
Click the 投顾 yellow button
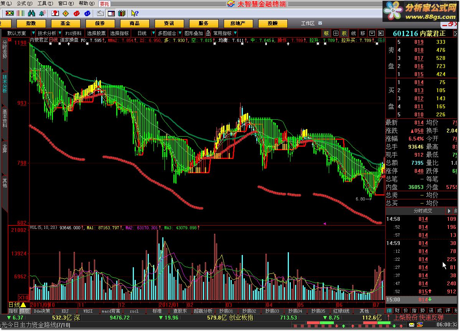(x=272, y=23)
